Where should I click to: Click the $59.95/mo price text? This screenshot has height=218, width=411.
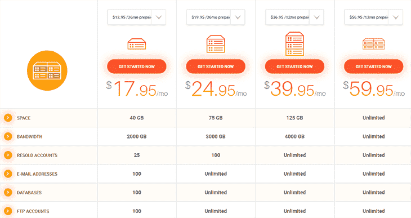click(x=374, y=89)
